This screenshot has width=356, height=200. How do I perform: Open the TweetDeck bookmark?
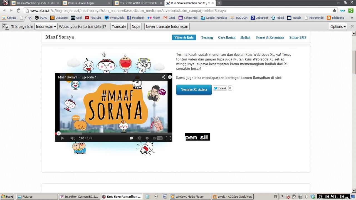click(114, 18)
